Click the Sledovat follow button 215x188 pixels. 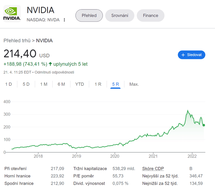point(192,55)
